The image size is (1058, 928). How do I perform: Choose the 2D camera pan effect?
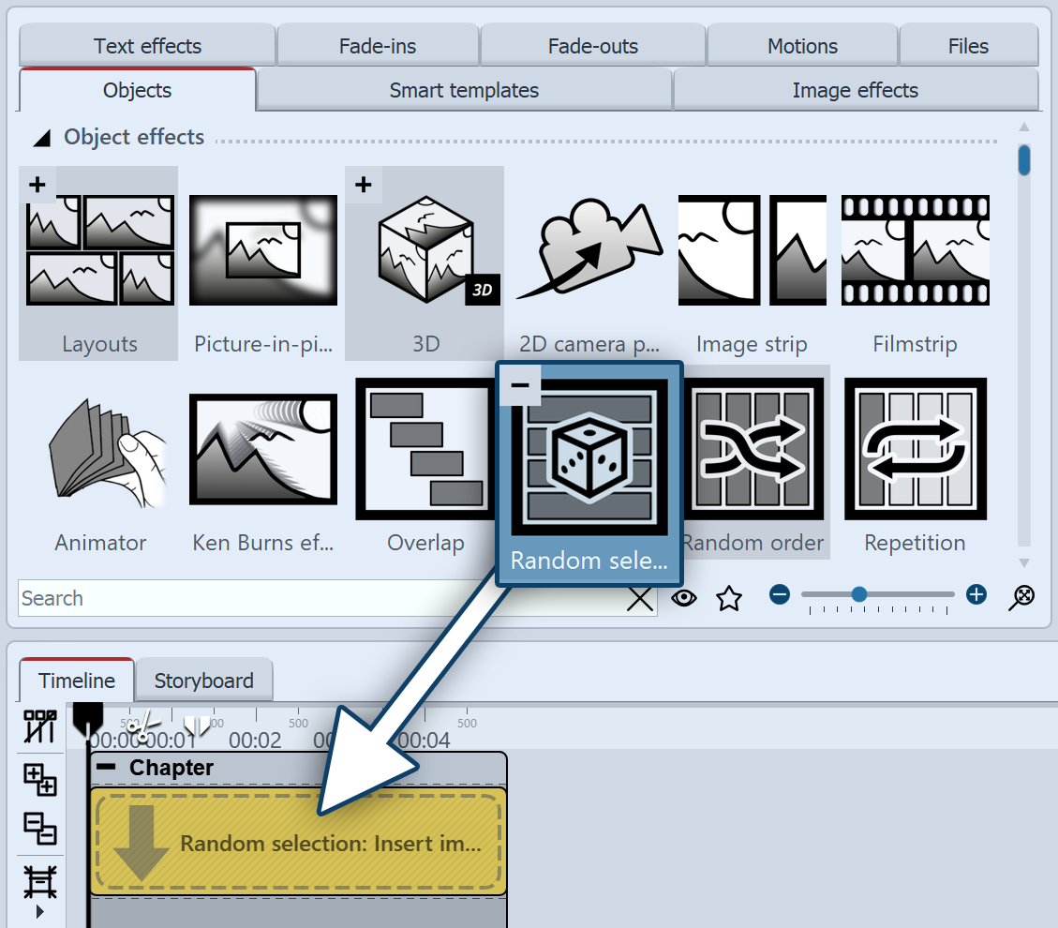589,251
